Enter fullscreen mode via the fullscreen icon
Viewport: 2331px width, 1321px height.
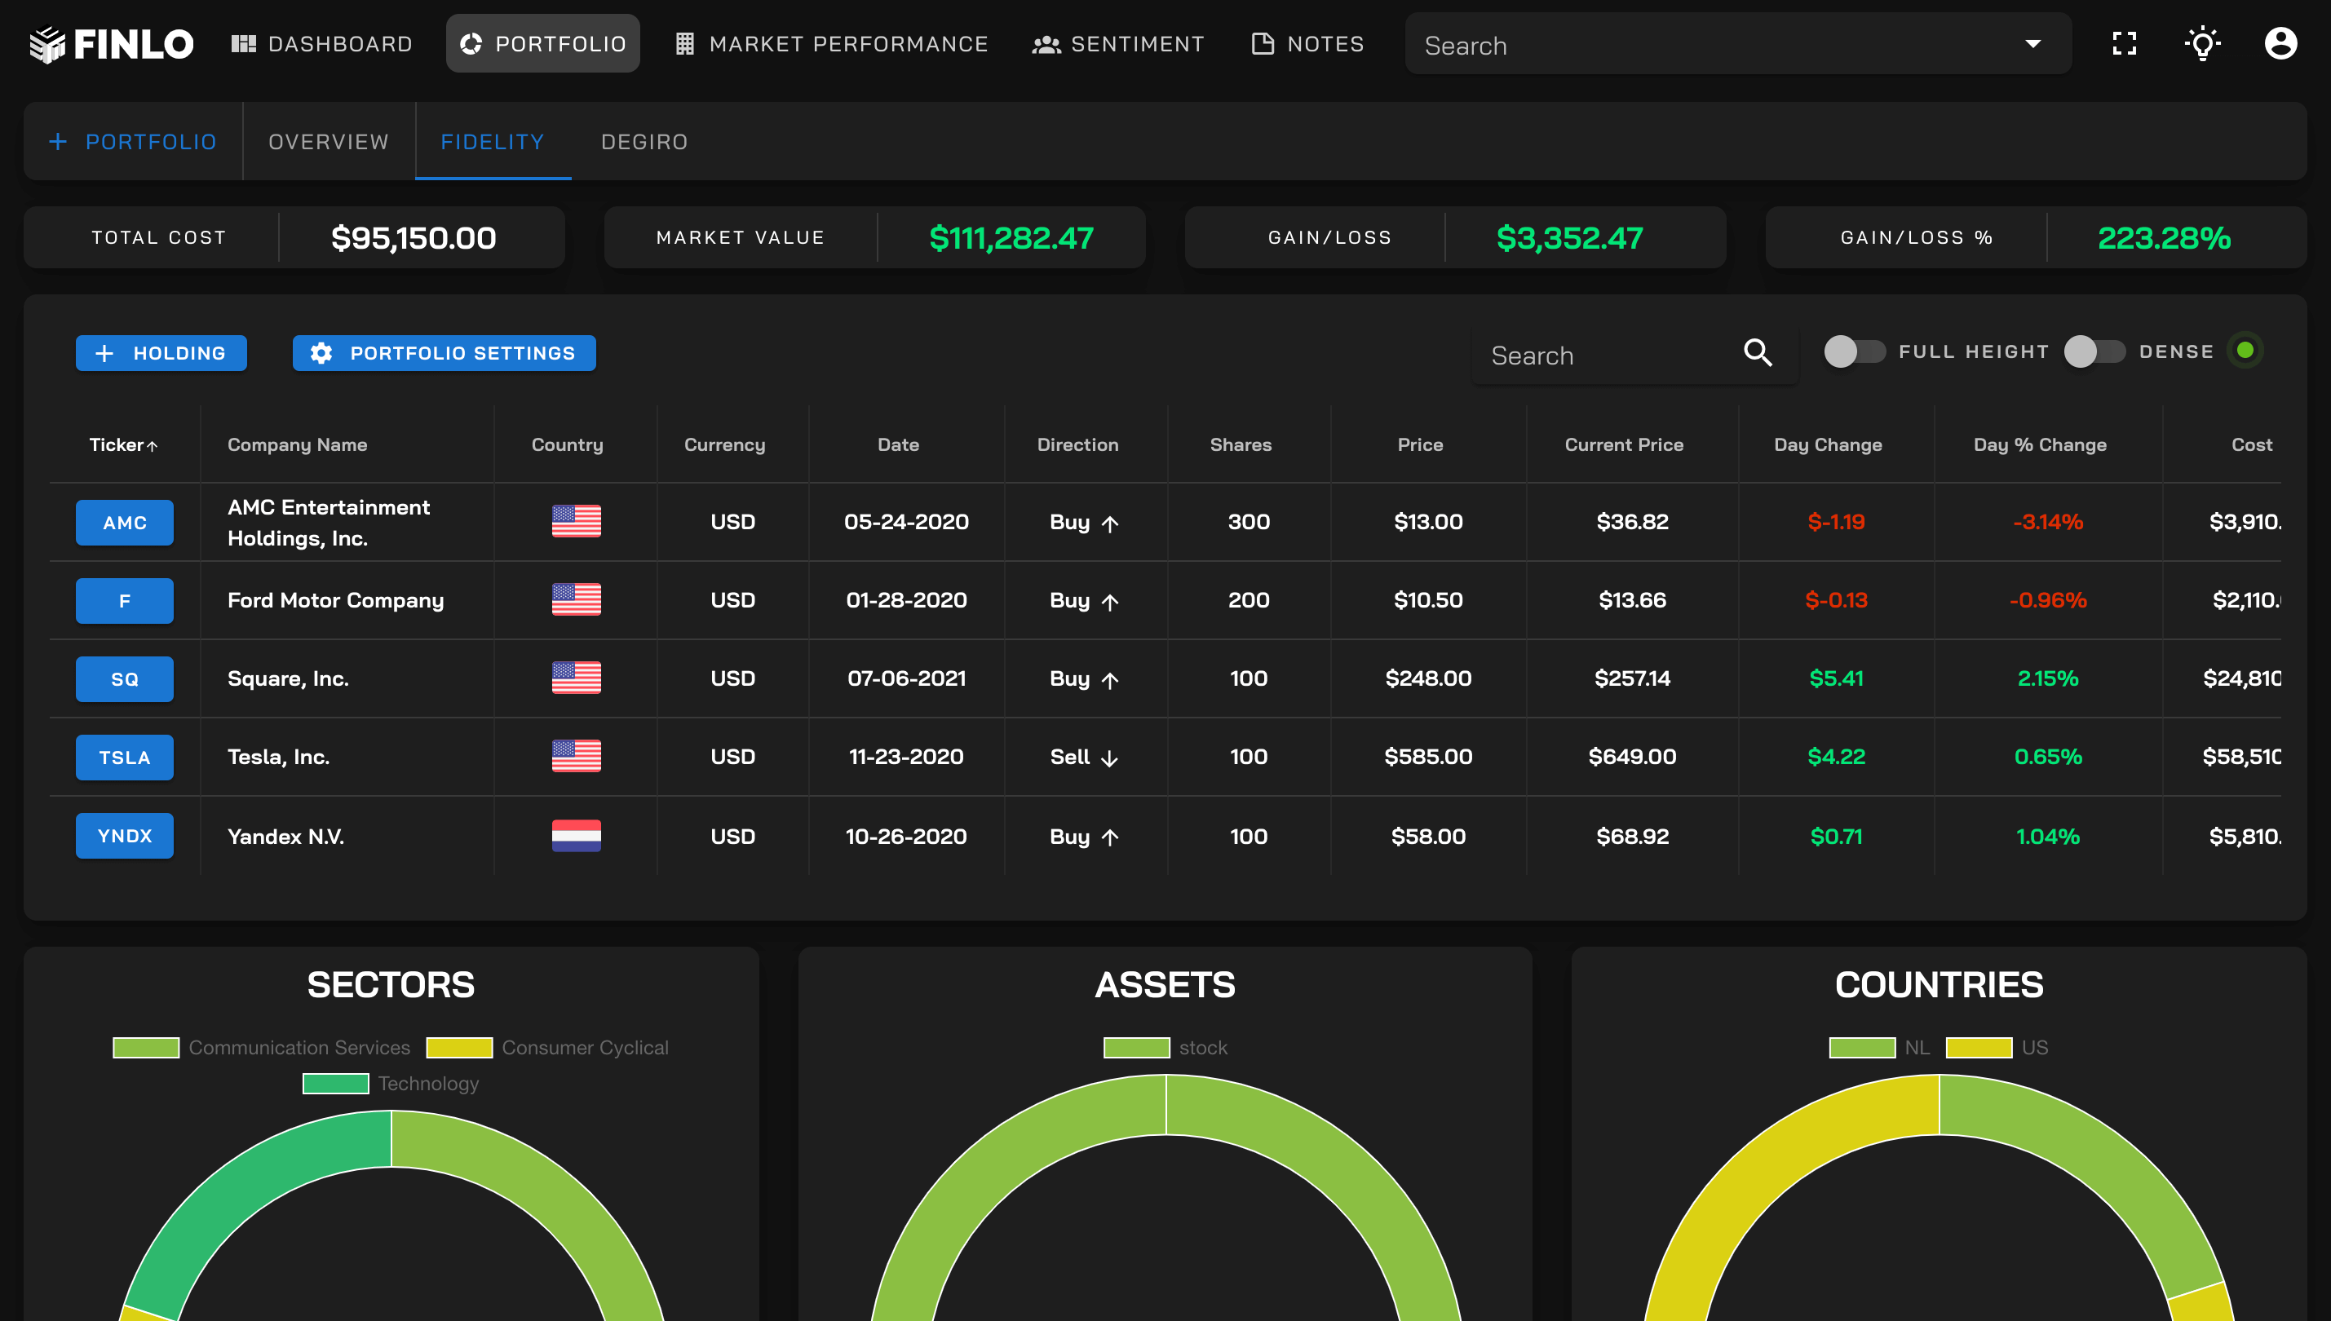pyautogui.click(x=2124, y=43)
